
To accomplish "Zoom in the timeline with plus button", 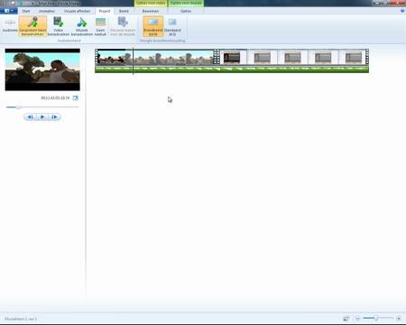I will point(399,318).
